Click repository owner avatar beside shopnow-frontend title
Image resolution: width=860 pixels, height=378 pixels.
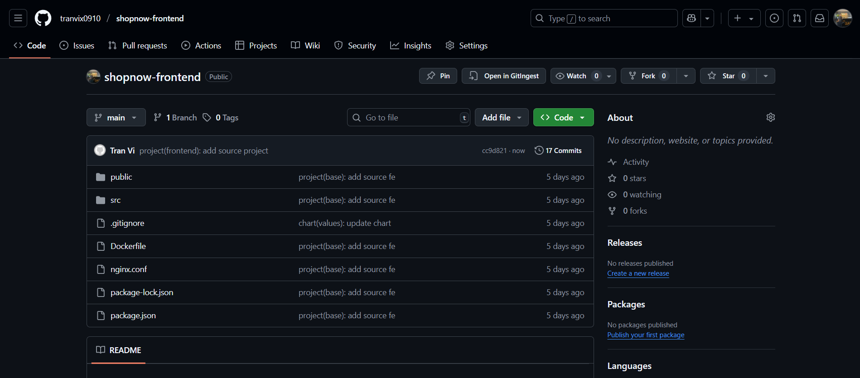(x=93, y=77)
